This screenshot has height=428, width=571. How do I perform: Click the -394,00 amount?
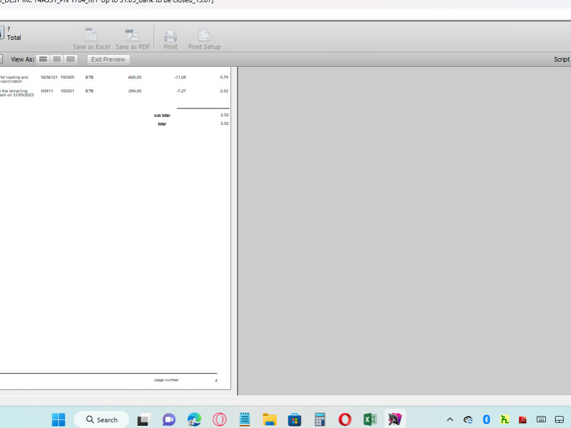pos(134,91)
